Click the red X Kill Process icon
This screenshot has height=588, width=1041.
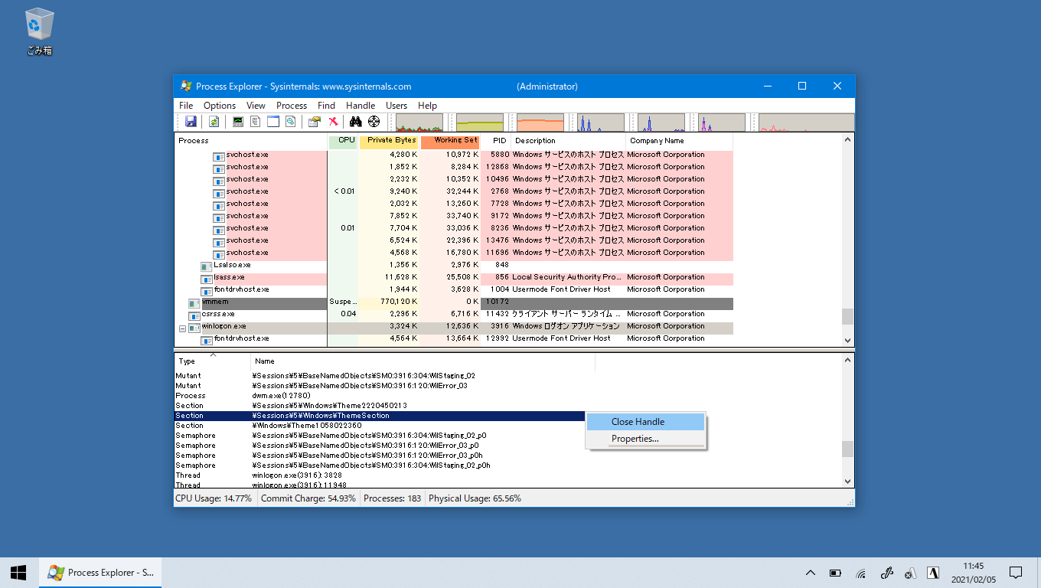[x=333, y=122]
